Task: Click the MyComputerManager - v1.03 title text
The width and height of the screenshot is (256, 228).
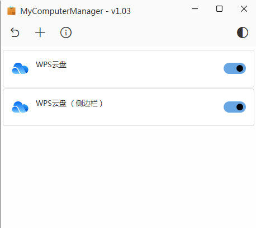Action: click(x=75, y=11)
